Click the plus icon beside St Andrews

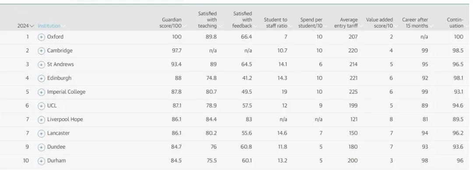click(x=41, y=65)
